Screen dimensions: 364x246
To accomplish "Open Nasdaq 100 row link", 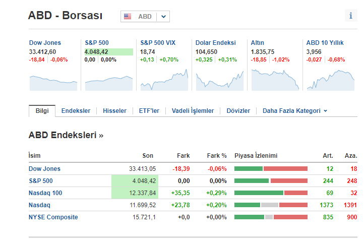I will (x=45, y=193).
